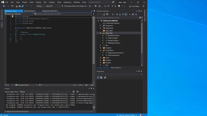The width and height of the screenshot is (207, 116).
Task: Collapse the App_Start folder node
Action: [101, 33]
